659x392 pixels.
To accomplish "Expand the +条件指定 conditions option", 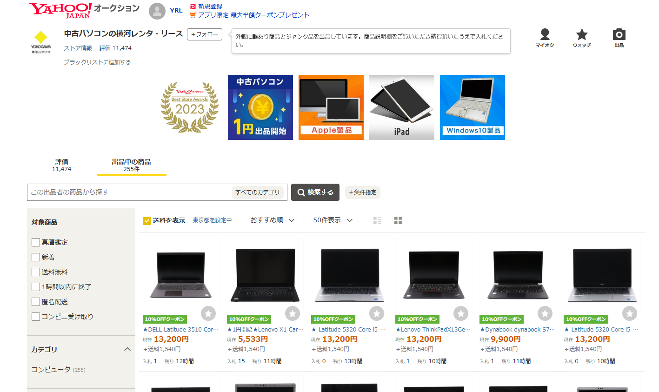I will tap(363, 193).
